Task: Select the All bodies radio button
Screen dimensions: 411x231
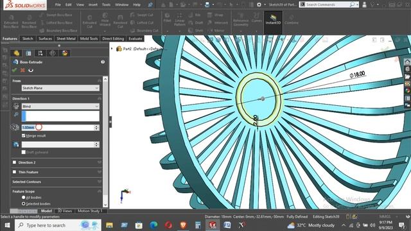Action: pyautogui.click(x=24, y=198)
